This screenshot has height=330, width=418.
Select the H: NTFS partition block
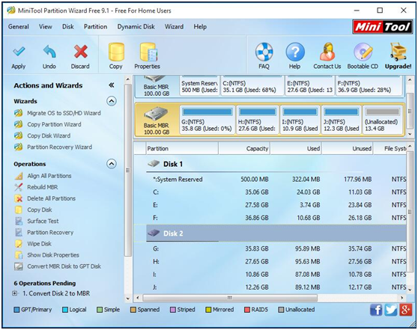(258, 120)
